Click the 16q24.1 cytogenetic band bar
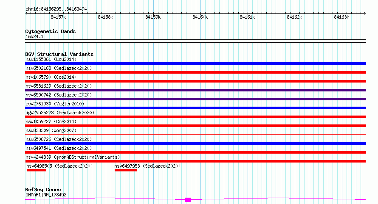 click(195, 41)
